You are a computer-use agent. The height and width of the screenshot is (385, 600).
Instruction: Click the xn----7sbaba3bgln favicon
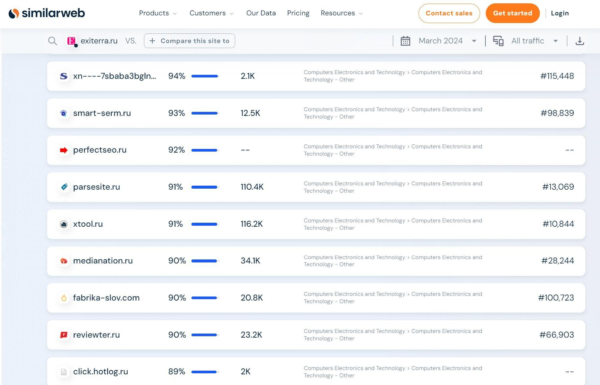tap(63, 76)
